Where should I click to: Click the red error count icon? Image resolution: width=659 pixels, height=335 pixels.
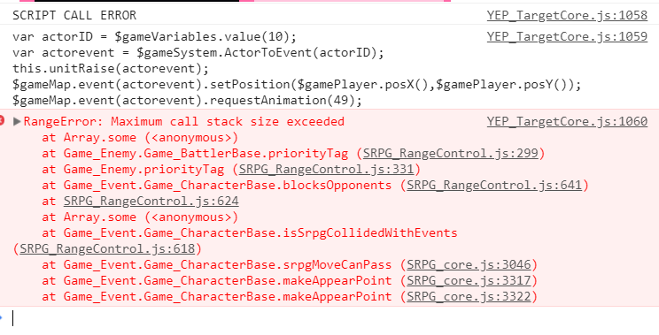tap(1, 122)
